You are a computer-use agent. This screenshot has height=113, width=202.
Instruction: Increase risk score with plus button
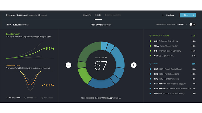click(134, 65)
